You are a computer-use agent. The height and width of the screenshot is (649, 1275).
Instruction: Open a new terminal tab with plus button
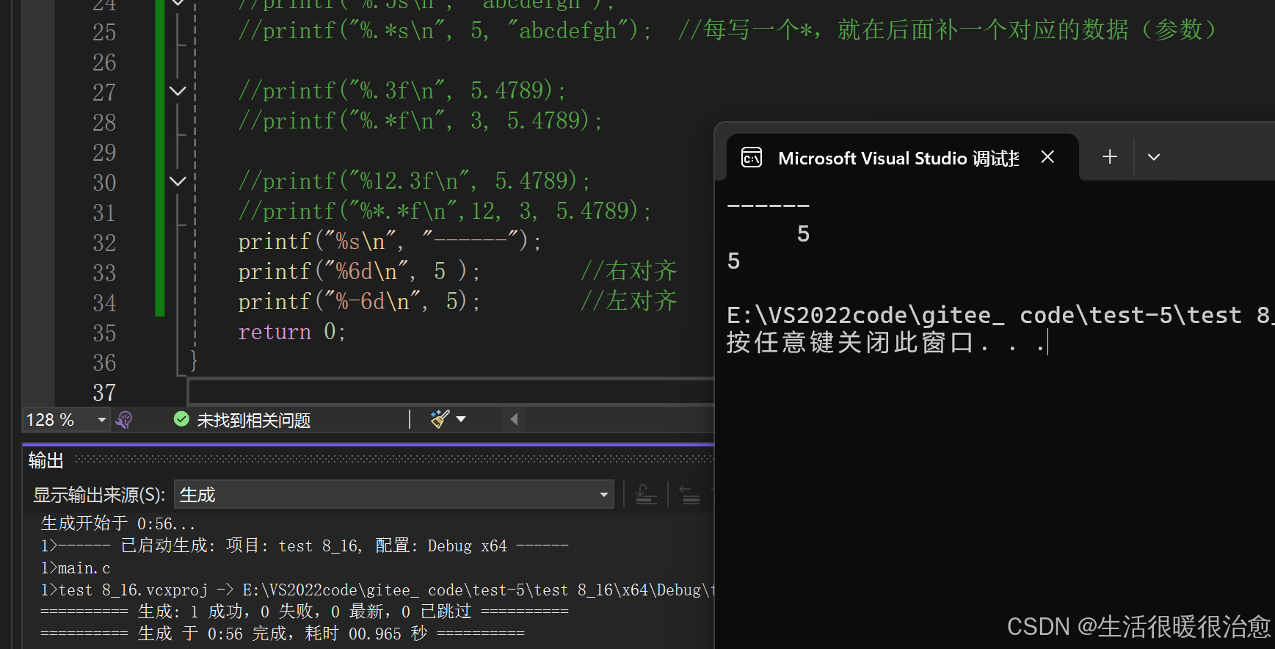pyautogui.click(x=1110, y=157)
